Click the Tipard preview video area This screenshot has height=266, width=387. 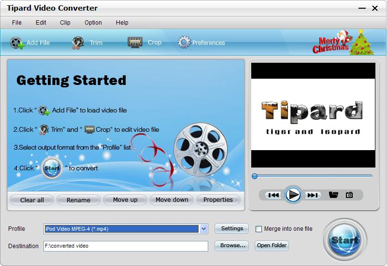[313, 115]
